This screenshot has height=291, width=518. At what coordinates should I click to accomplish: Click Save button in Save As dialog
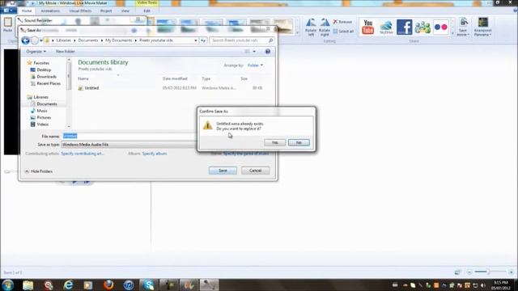[223, 171]
